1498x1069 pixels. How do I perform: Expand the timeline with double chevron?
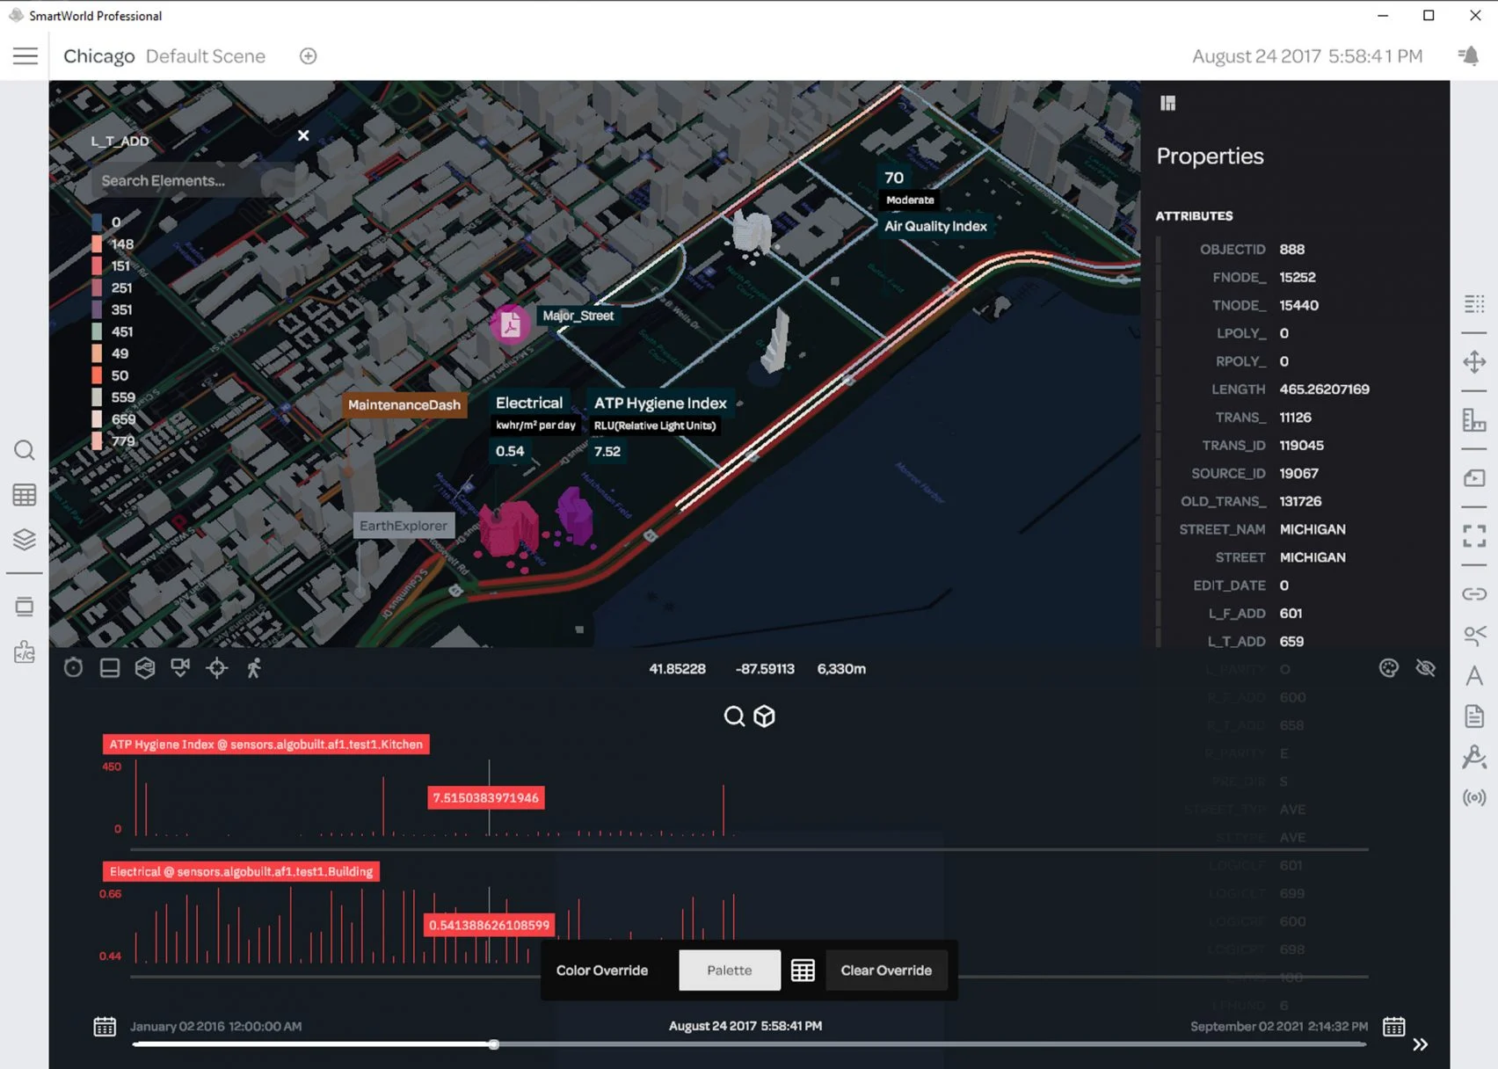click(1421, 1044)
